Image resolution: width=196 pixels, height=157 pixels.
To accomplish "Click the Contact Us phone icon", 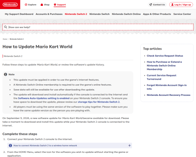I will 151,5.
